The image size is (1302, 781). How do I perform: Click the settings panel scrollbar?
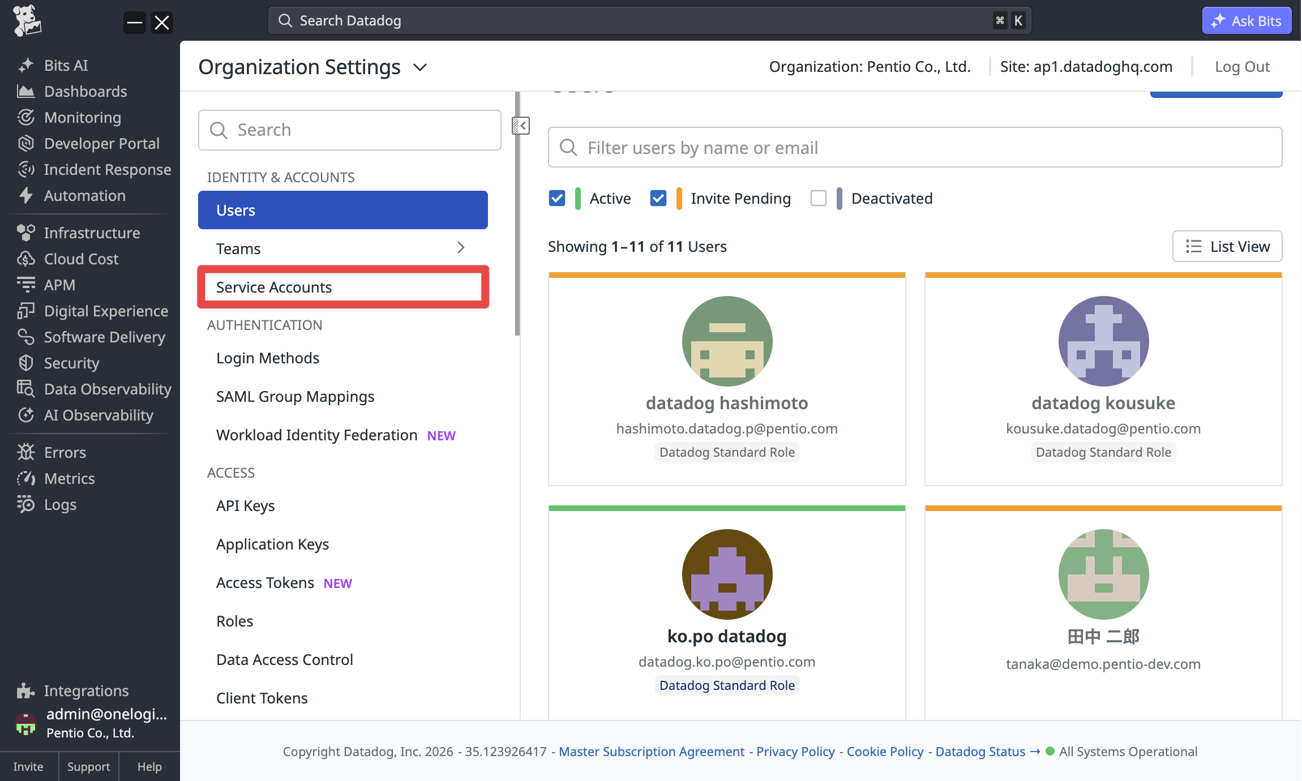(517, 213)
